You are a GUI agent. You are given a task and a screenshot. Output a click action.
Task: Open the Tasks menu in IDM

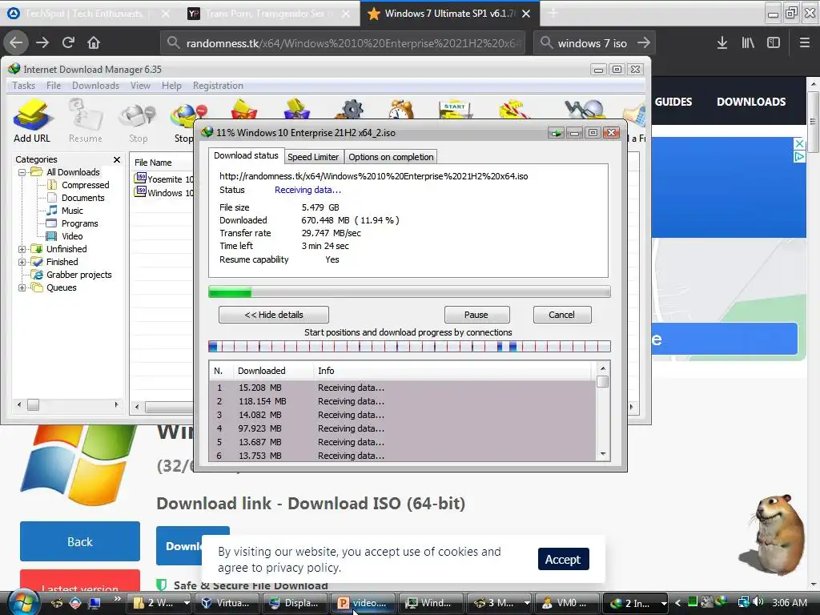pos(23,85)
